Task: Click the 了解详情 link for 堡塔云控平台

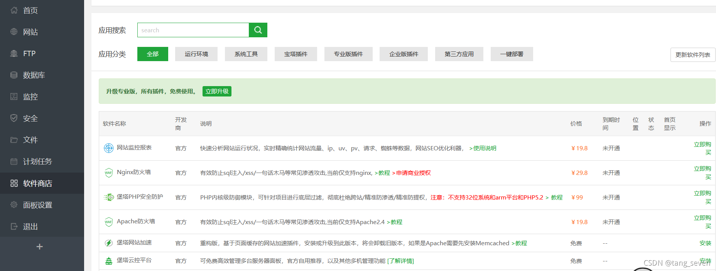Action: [x=400, y=261]
